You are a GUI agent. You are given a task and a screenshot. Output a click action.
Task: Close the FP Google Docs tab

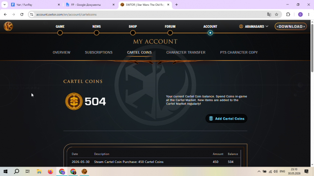113,4
